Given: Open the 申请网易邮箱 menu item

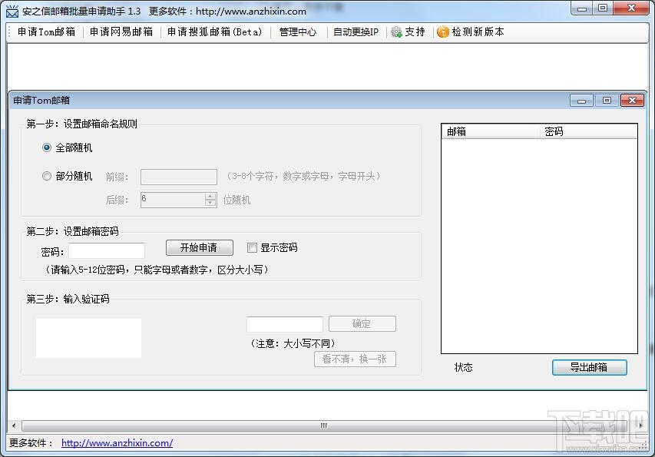Looking at the screenshot, I should click(121, 31).
